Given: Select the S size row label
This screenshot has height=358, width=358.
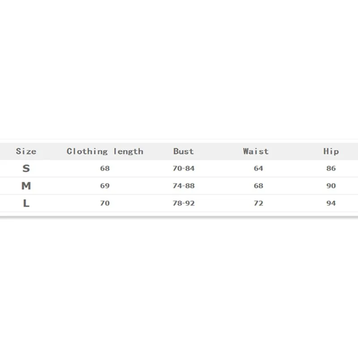Looking at the screenshot, I should (x=26, y=169).
